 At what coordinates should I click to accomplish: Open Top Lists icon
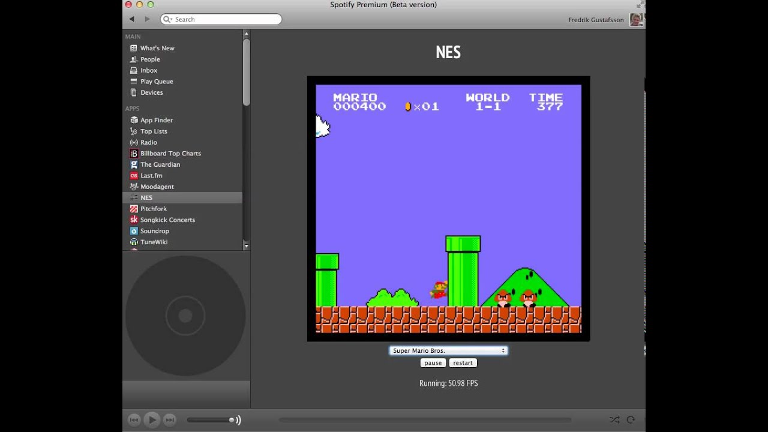point(134,131)
